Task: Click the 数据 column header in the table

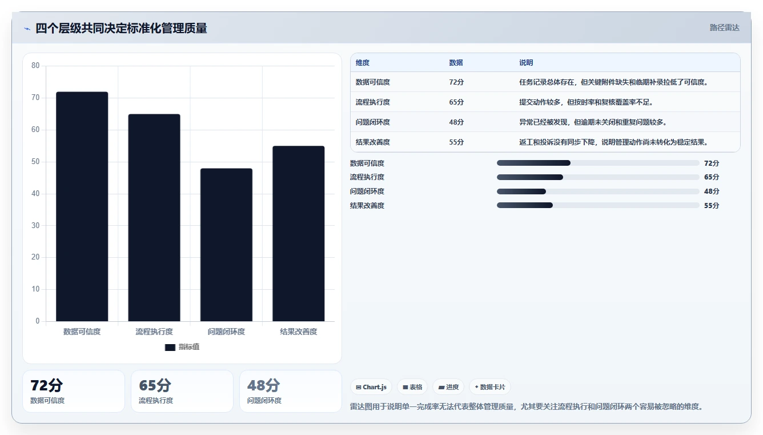Action: (x=456, y=63)
